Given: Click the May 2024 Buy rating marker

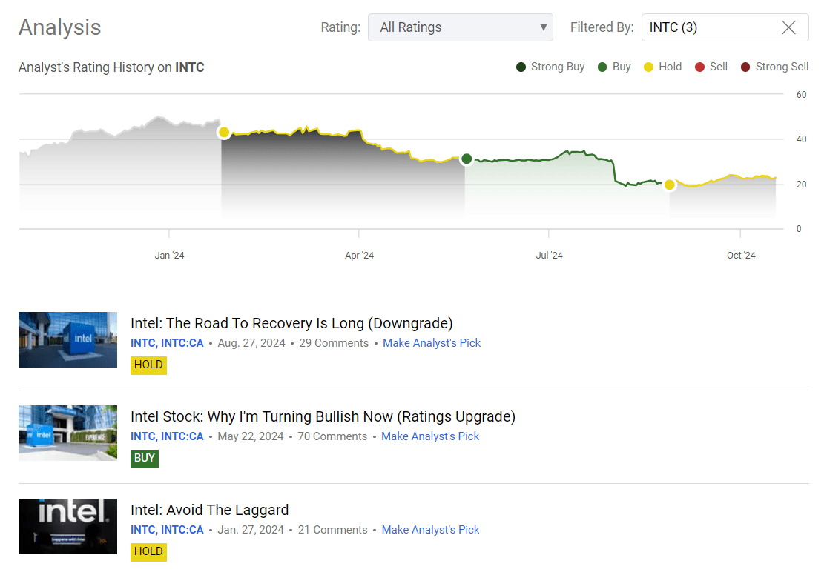Looking at the screenshot, I should pos(467,159).
